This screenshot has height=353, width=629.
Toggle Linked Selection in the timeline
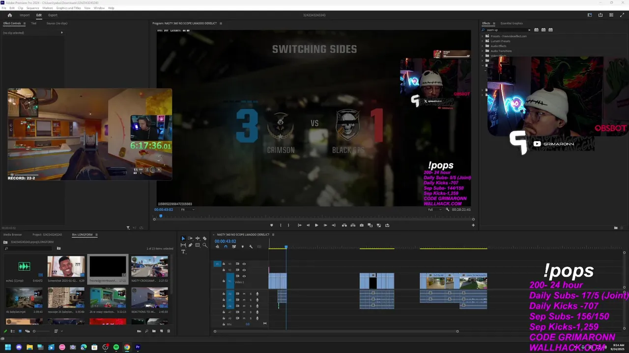tap(234, 247)
